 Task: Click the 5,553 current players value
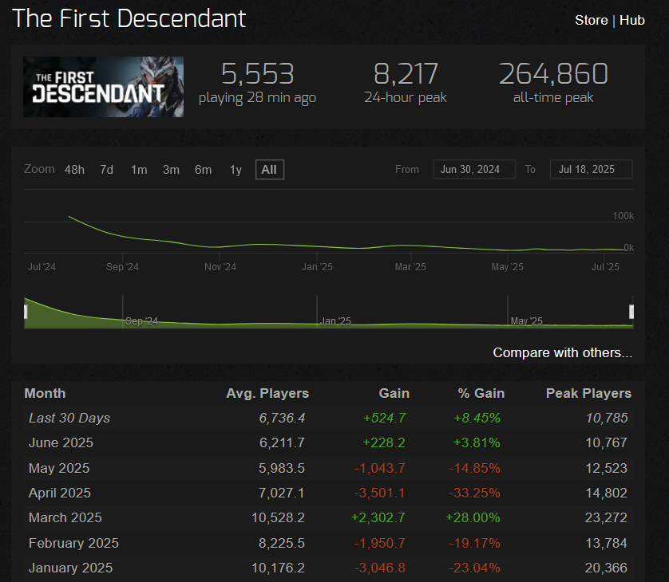258,73
